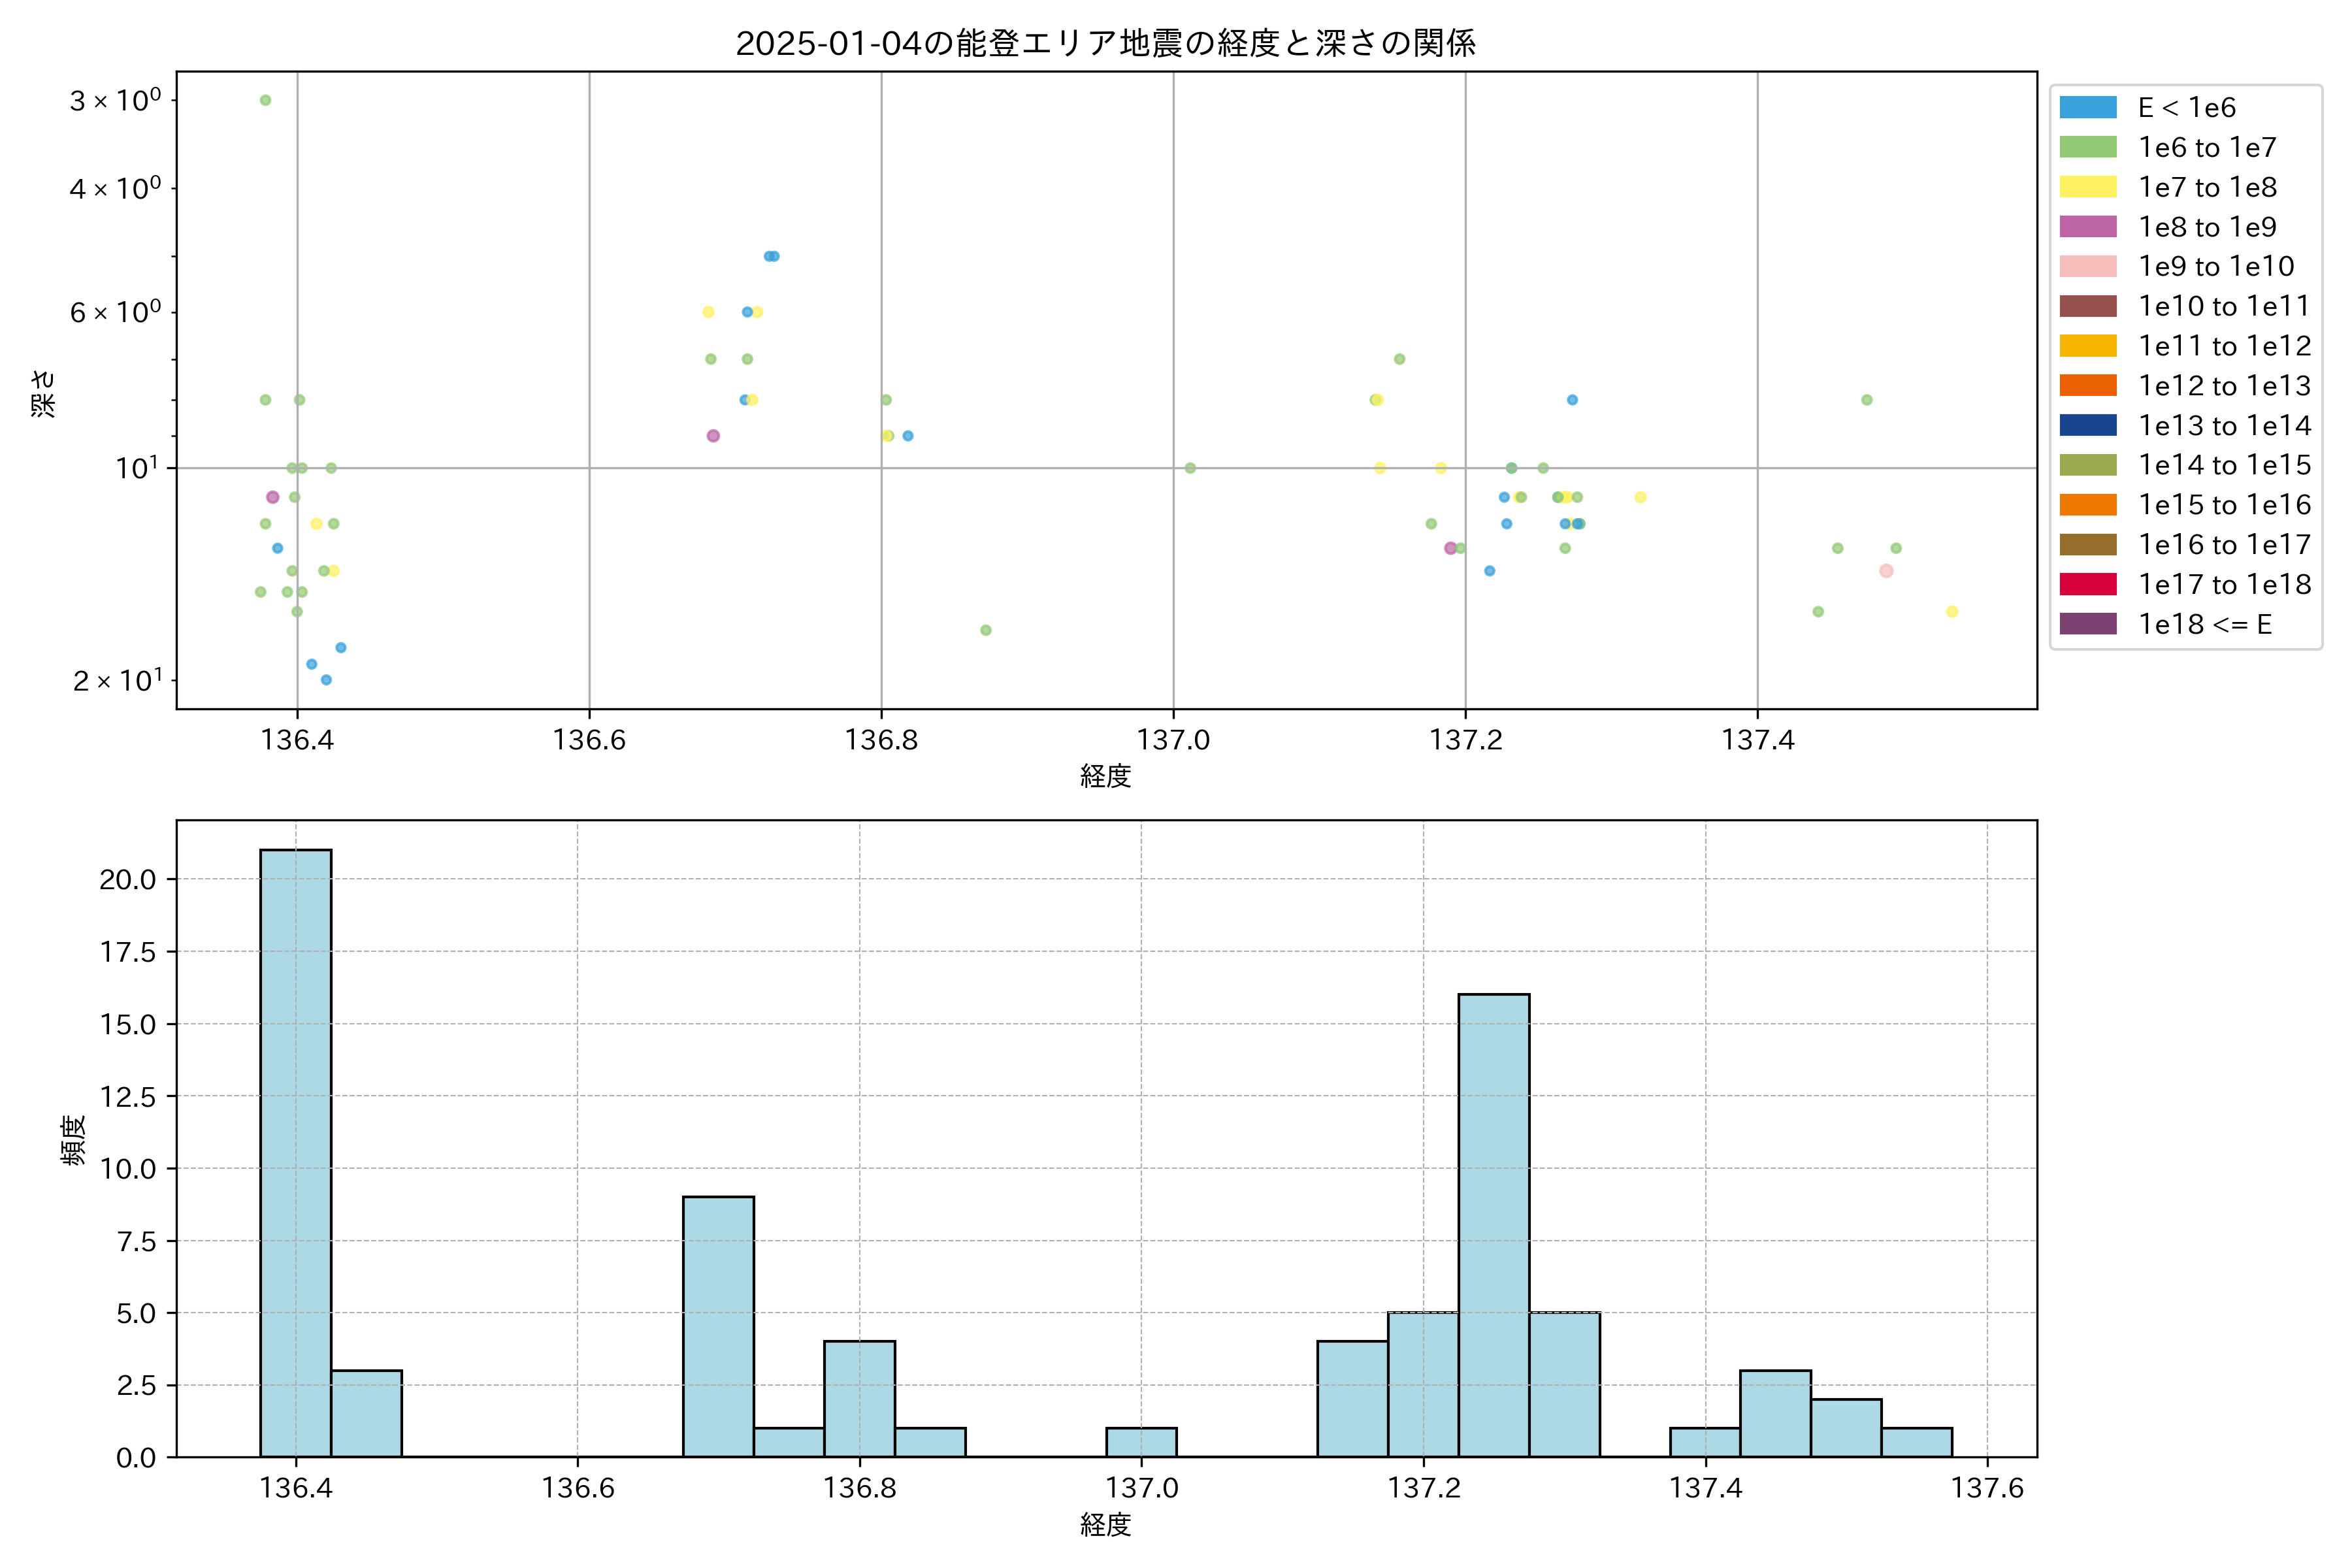Click the tallest histogram bar at 136.4

295,1152
